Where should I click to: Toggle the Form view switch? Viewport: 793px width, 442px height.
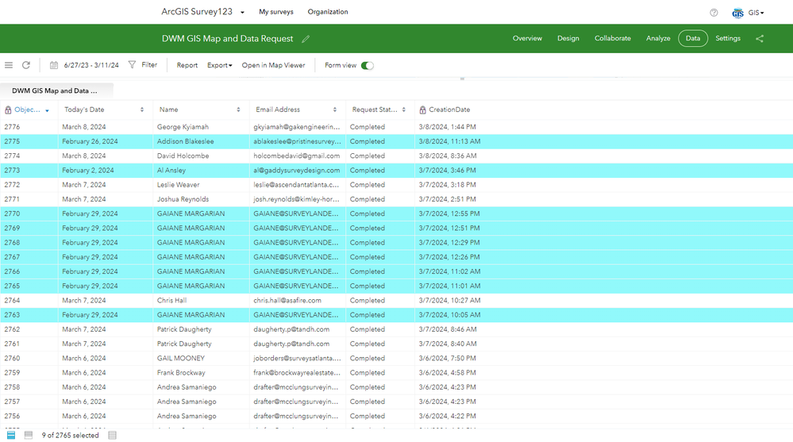[x=367, y=65]
